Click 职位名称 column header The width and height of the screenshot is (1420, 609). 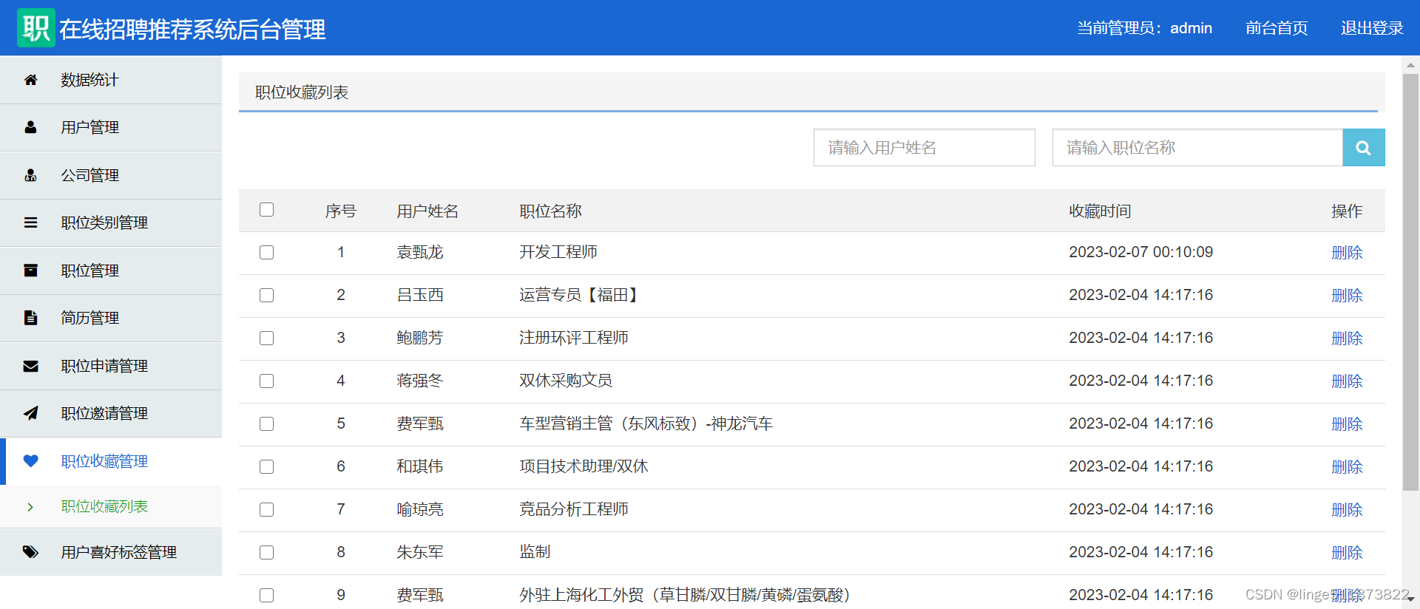pyautogui.click(x=550, y=211)
